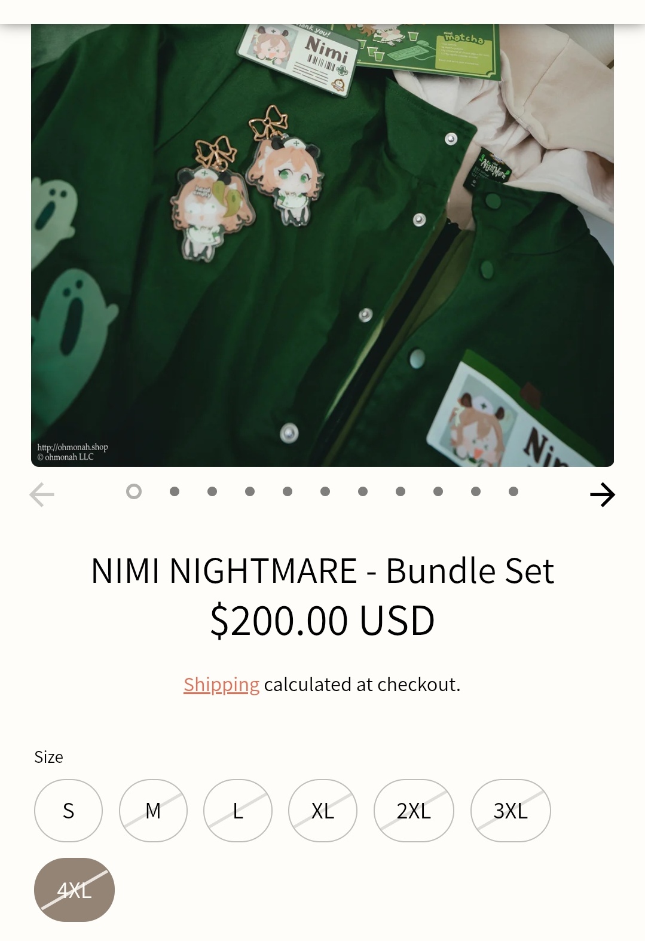The width and height of the screenshot is (645, 941).
Task: Jump to the fourth carousel dot
Action: pos(250,491)
